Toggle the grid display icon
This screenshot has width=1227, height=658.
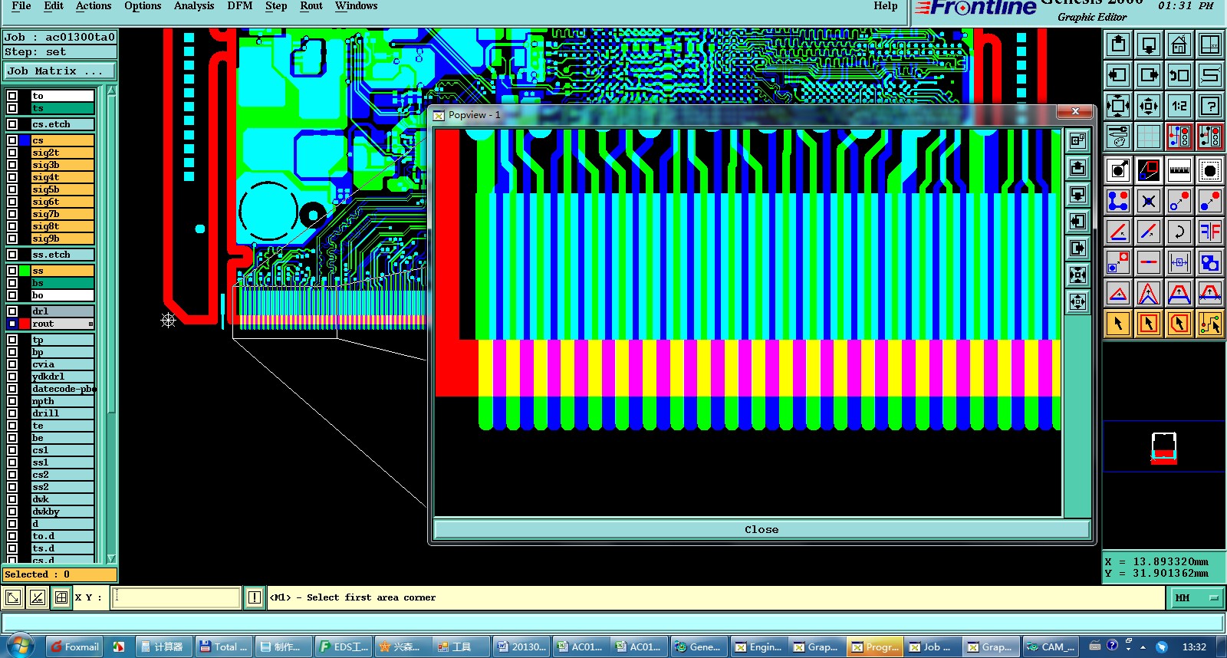click(x=1149, y=137)
